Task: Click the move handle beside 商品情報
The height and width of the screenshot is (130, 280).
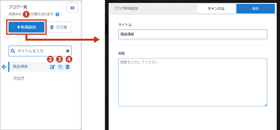Action: (x=4, y=67)
